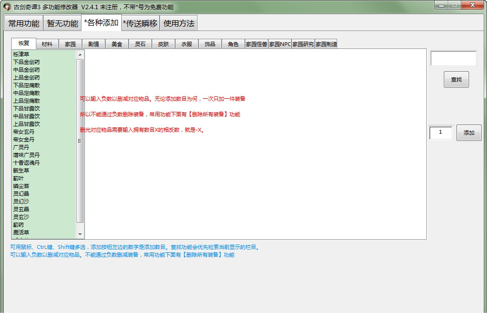Select 中品金创药 in the item list
Viewport: 487px width, 325px height.
coord(44,70)
